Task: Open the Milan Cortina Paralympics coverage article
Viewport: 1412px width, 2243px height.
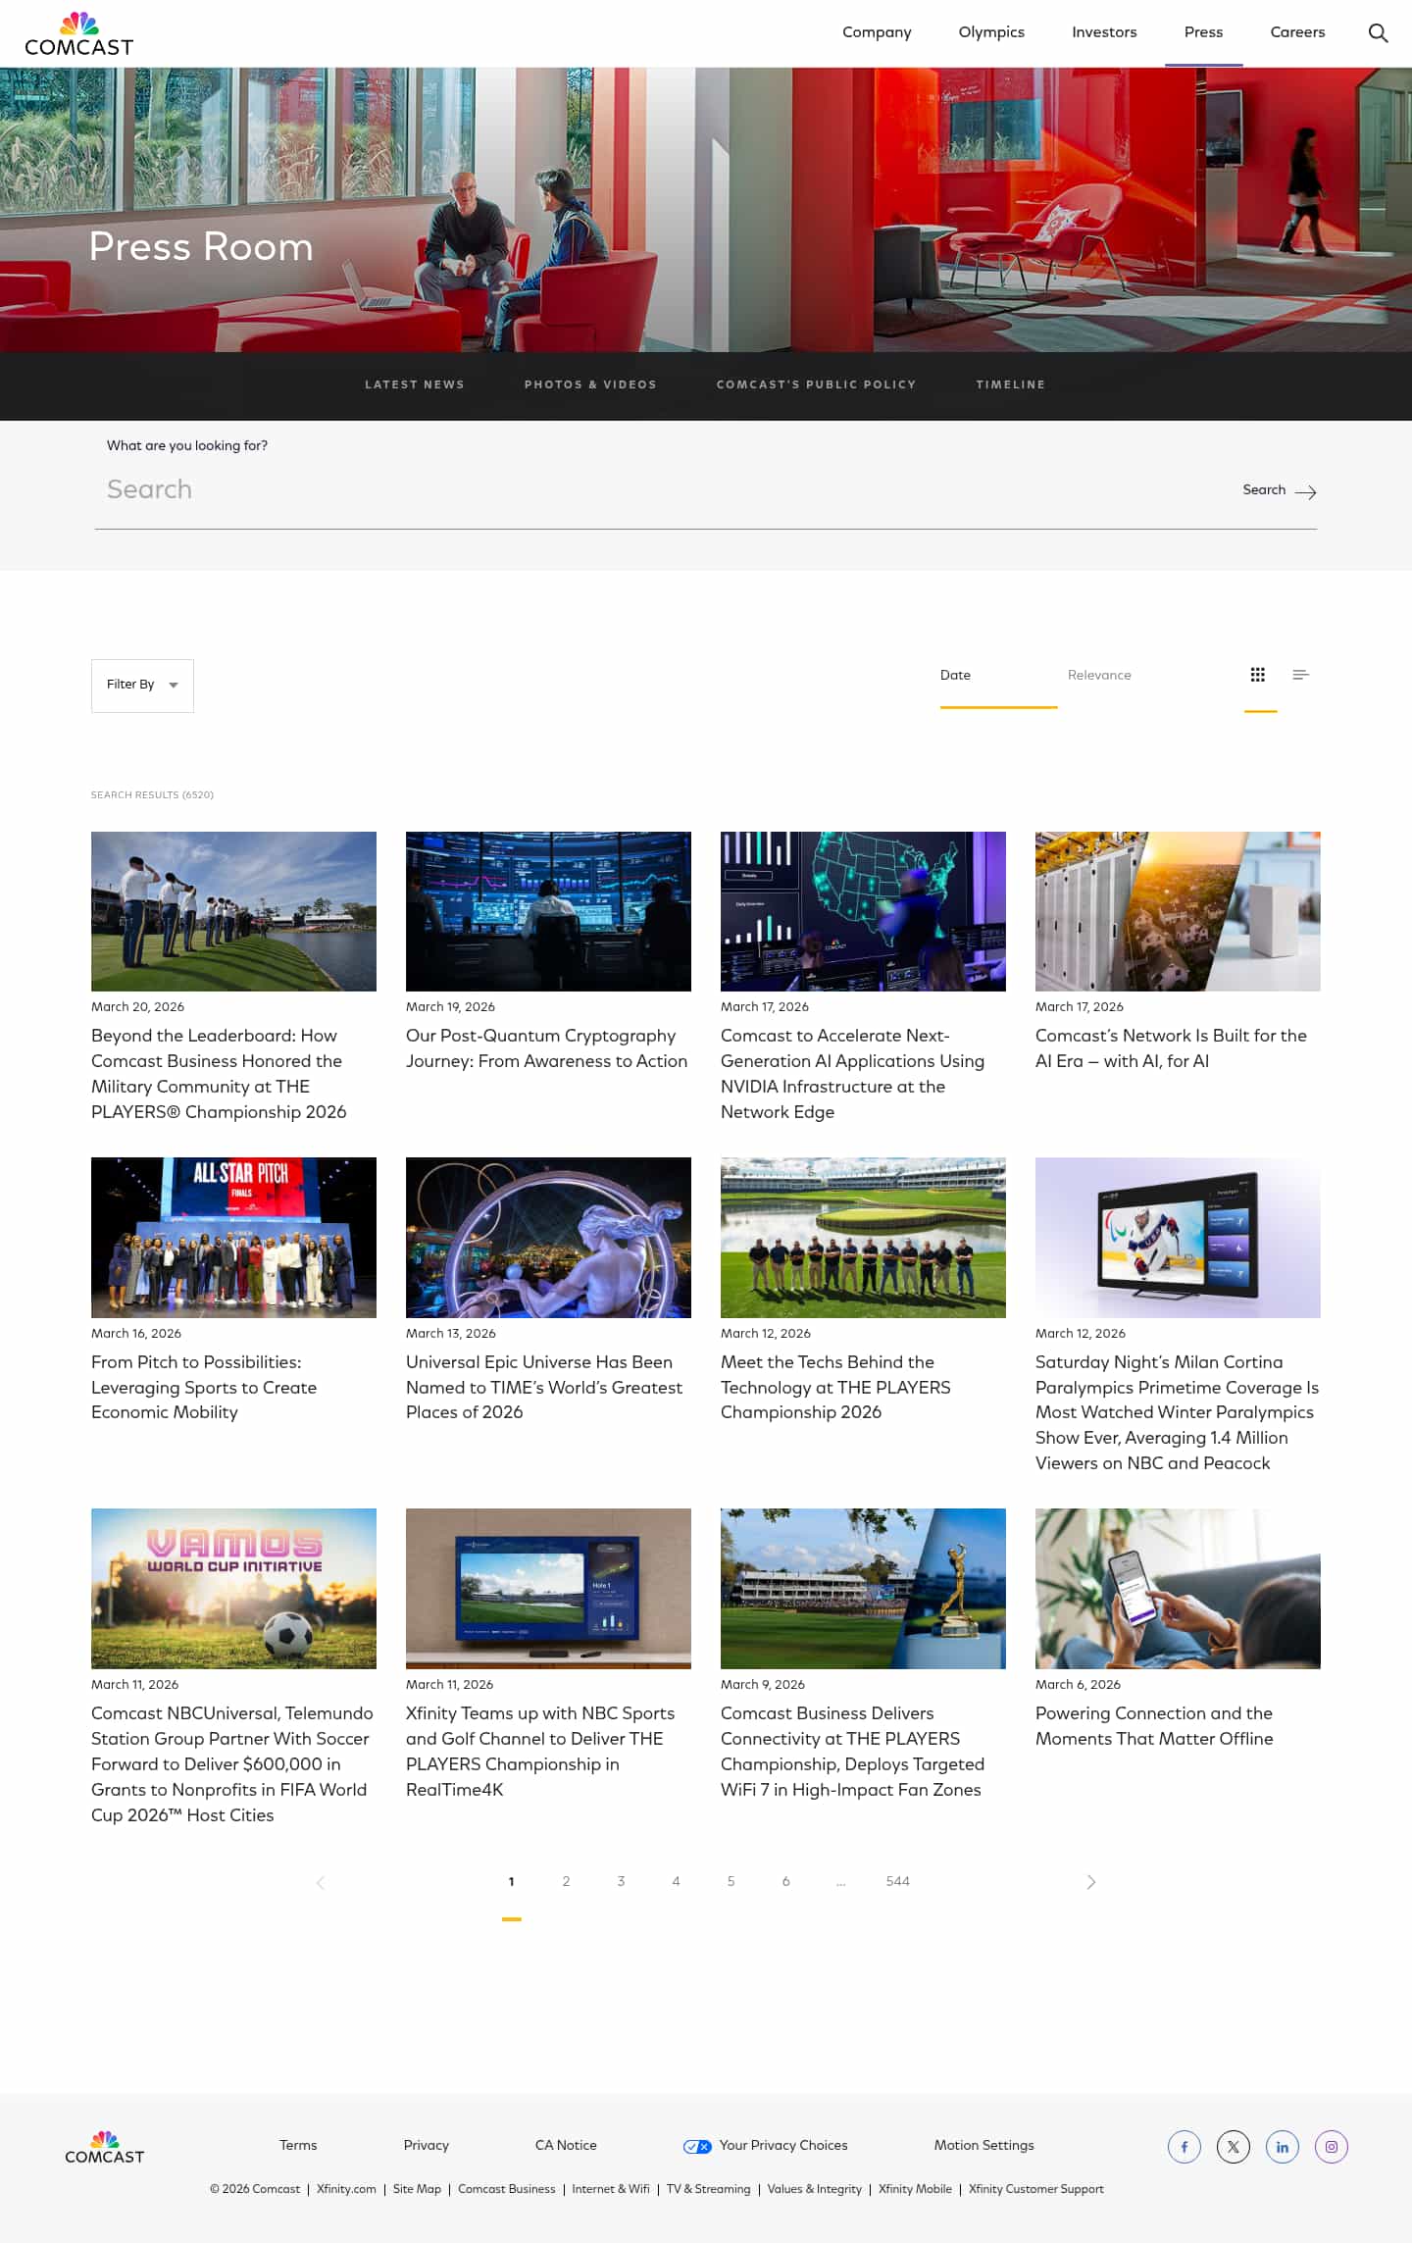Action: pos(1177,1412)
